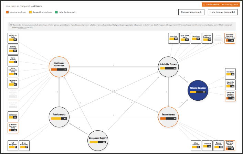Open the Sprint Retrospective Quality card
This screenshot has height=154, width=243.
click(13, 72)
